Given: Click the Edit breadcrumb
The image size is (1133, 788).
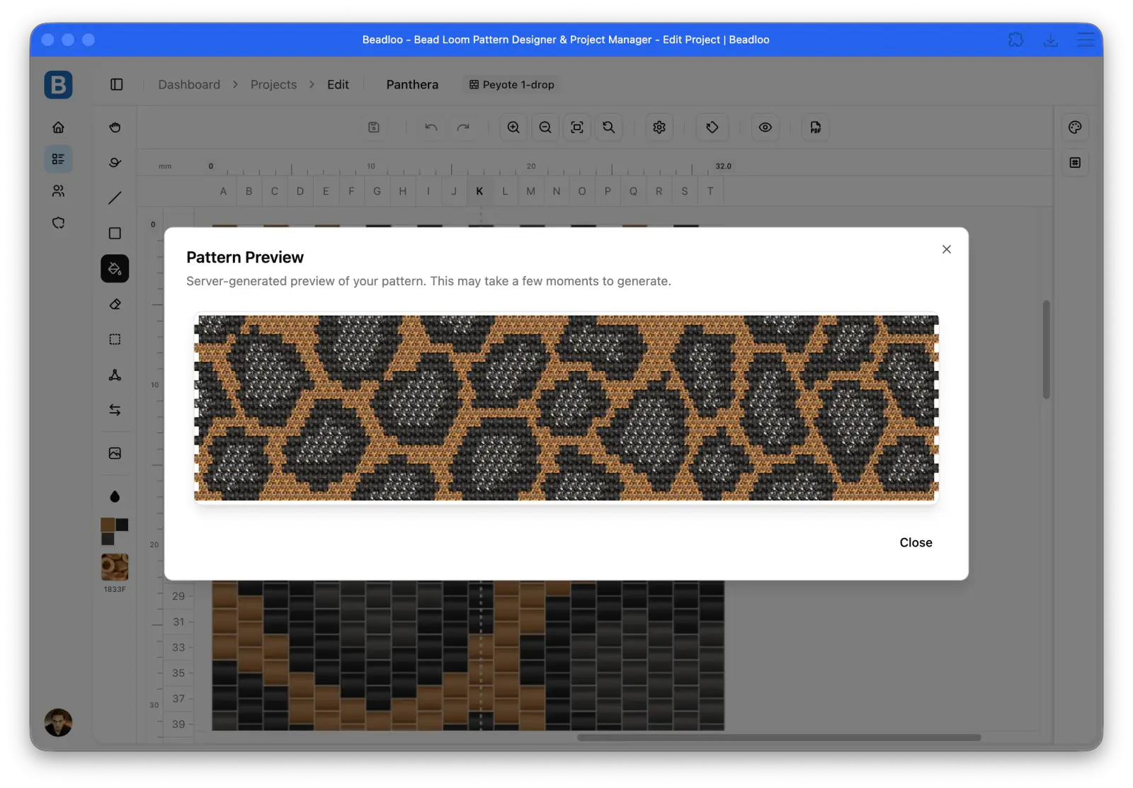Looking at the screenshot, I should [338, 85].
